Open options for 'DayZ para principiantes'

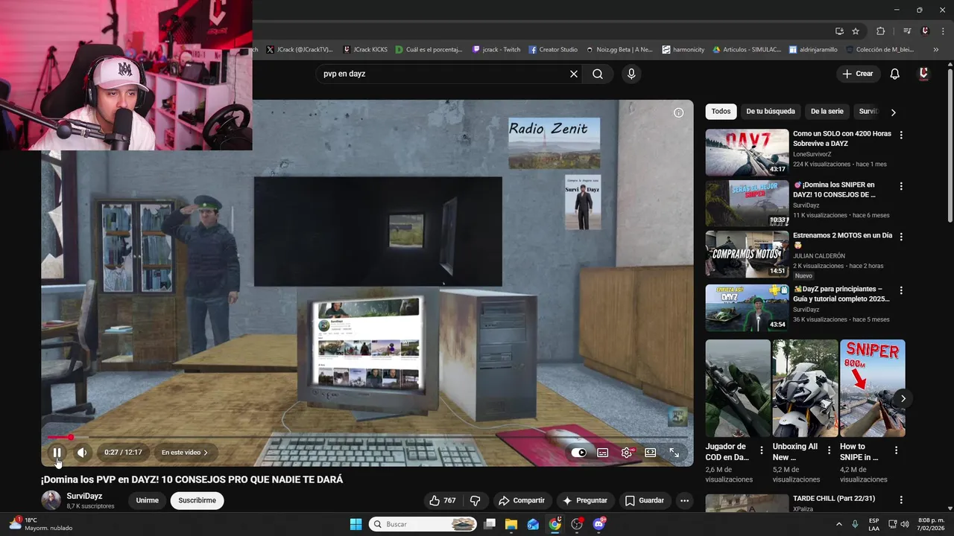pyautogui.click(x=901, y=290)
